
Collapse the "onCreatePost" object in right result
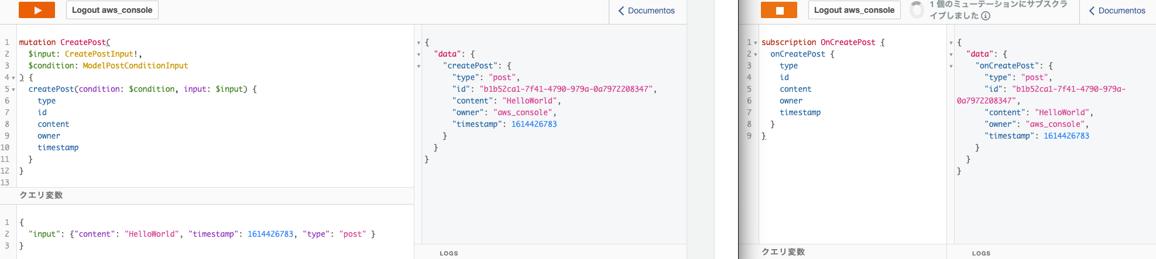(x=951, y=66)
